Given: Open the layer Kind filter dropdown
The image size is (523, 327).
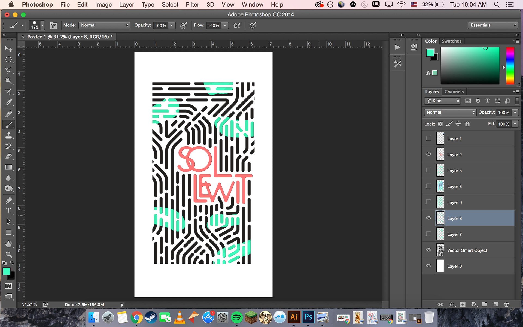Looking at the screenshot, I should click(x=442, y=101).
